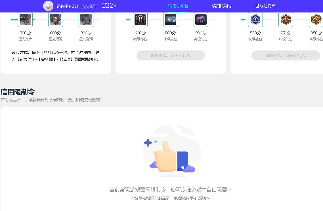Click the rightmost 健康游戏，领信用礼包 button

(286, 55)
